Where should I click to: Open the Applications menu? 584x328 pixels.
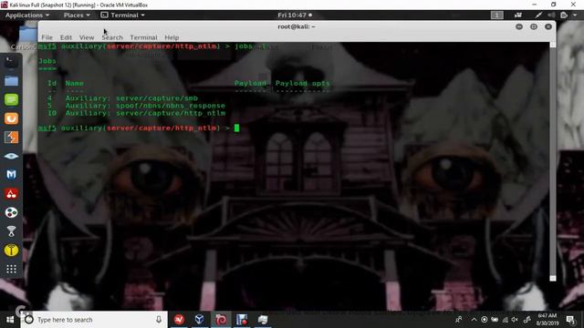click(27, 15)
